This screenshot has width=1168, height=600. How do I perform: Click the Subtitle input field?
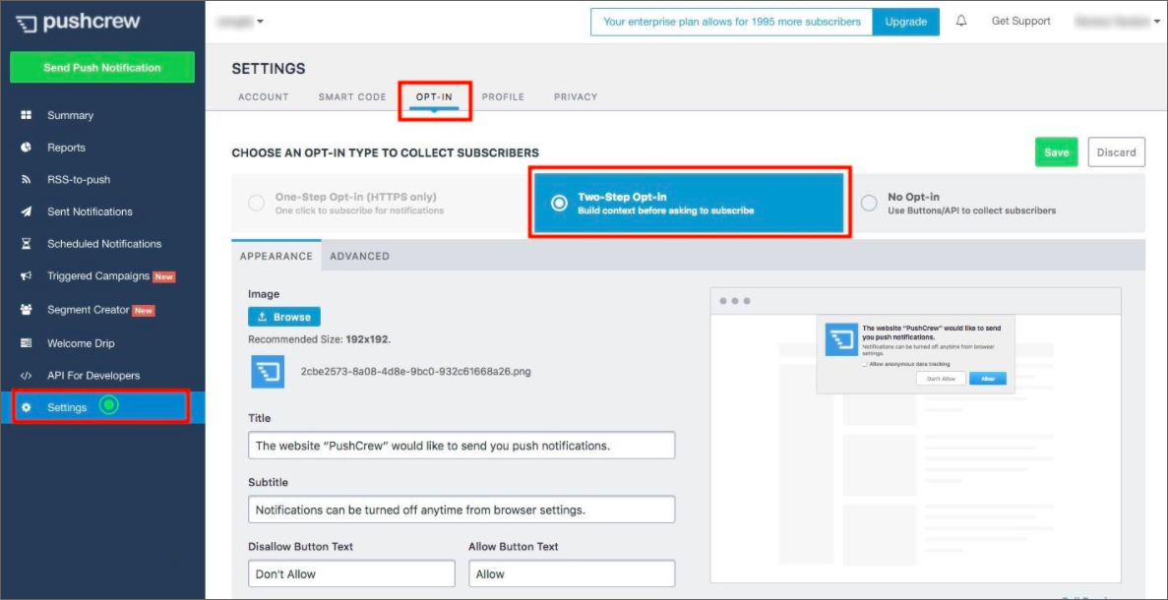pos(461,510)
